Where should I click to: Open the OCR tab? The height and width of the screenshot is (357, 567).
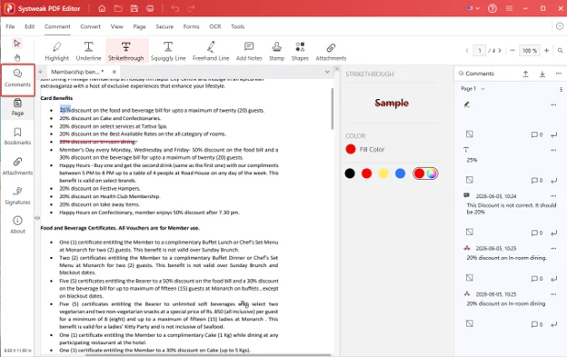click(x=214, y=26)
